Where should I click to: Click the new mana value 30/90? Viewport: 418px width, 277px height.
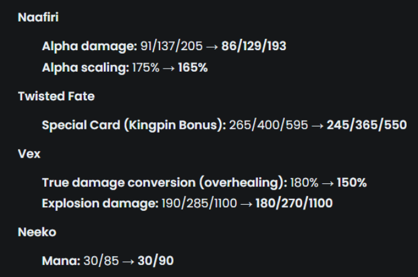(155, 261)
